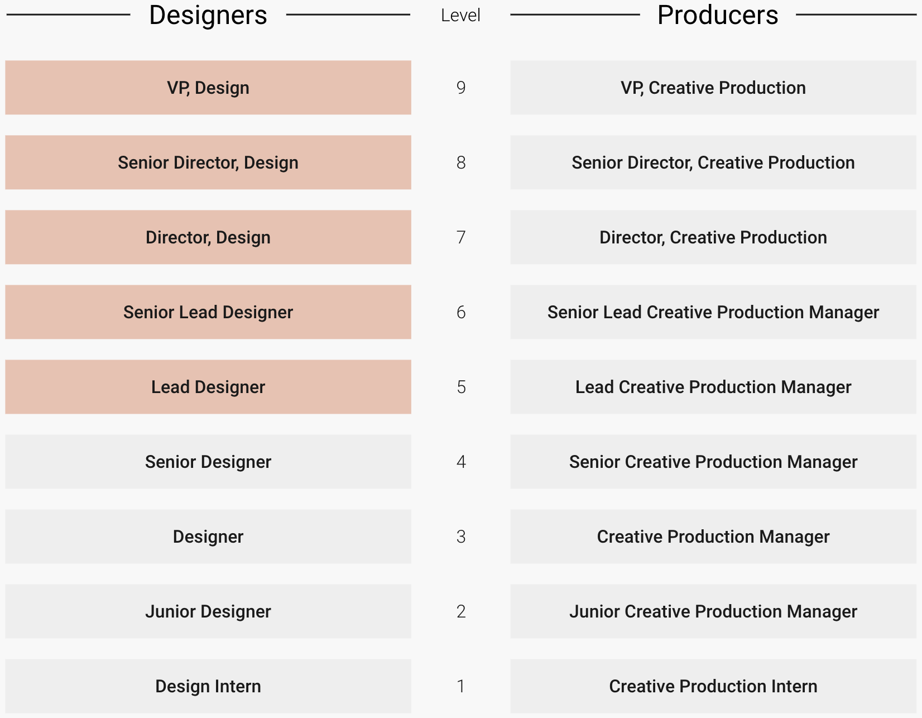Click the VP, Creative Production box
The height and width of the screenshot is (718, 922).
(713, 88)
